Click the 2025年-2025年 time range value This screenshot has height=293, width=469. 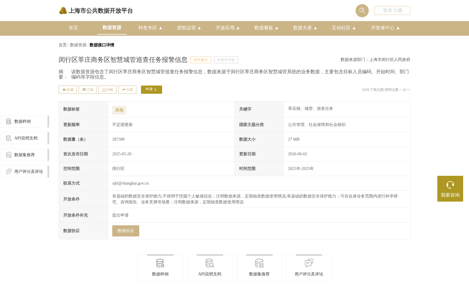click(x=301, y=169)
